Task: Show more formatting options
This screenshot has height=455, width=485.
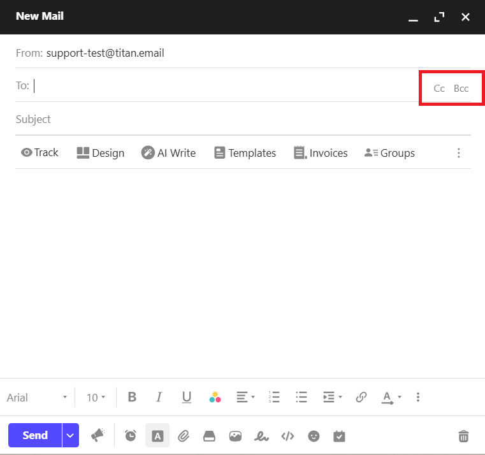Action: pos(418,397)
